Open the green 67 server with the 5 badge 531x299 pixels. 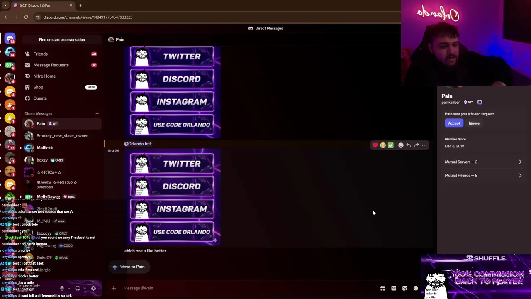[10, 65]
